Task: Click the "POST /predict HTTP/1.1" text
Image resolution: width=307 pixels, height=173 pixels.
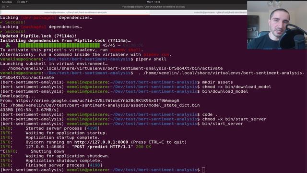Action: [102, 147]
